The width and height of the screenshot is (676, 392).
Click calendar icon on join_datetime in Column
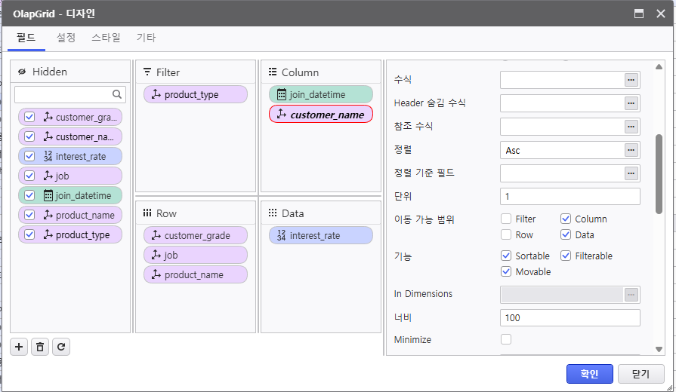point(282,94)
